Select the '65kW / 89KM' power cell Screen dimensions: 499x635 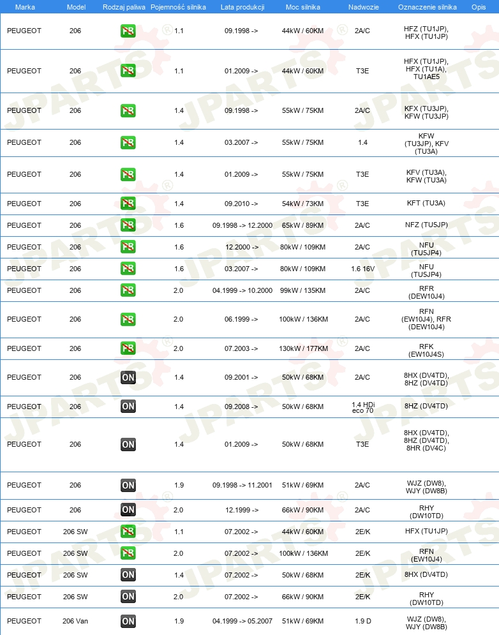pyautogui.click(x=302, y=225)
